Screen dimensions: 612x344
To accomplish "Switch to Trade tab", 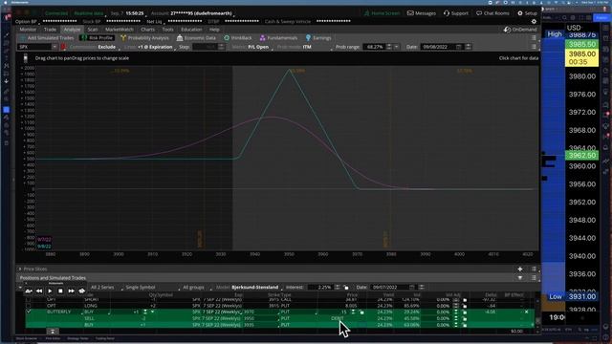I will [x=50, y=30].
